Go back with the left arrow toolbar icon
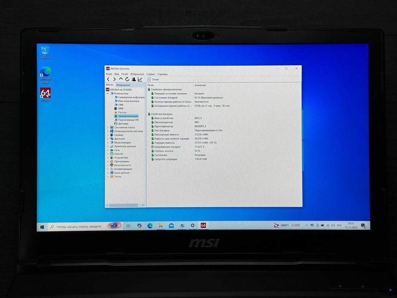This screenshot has height=298, width=397. (x=109, y=79)
